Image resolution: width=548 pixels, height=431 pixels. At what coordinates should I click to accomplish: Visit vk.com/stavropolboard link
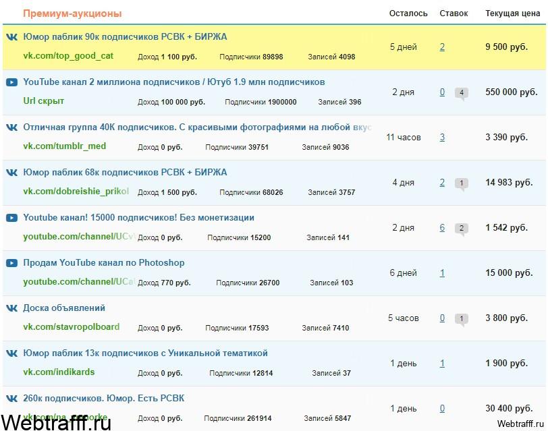point(72,327)
